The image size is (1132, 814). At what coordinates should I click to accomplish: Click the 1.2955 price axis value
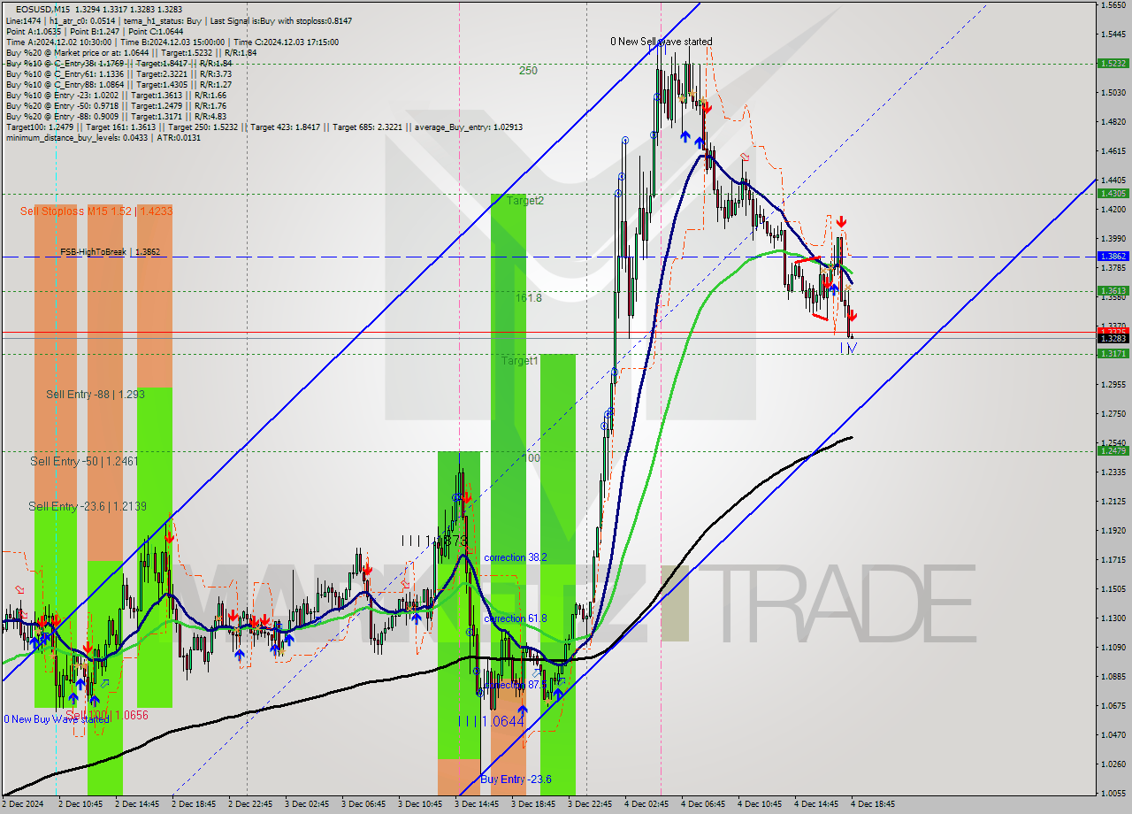pos(1112,384)
